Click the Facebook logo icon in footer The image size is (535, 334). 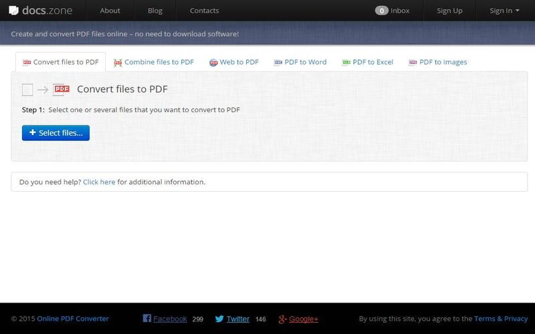tap(146, 319)
